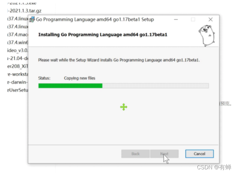Select the 21.04-d file in list

click(18, 58)
